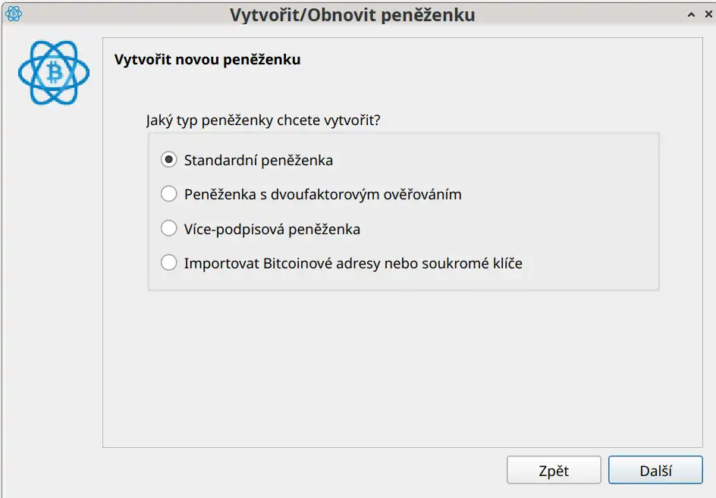Click the window title 'Vytvořit/Obnovit peněženku'
The height and width of the screenshot is (498, 716).
click(x=352, y=14)
